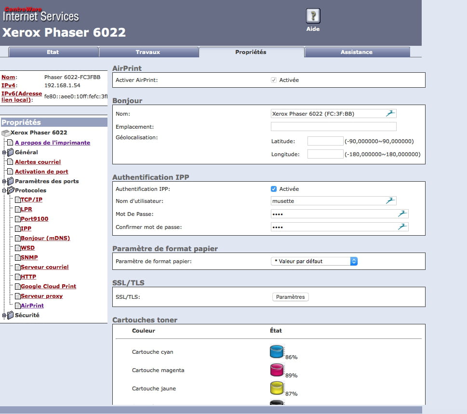Click the Nom link in printer info
This screenshot has width=467, height=414.
tap(8, 77)
